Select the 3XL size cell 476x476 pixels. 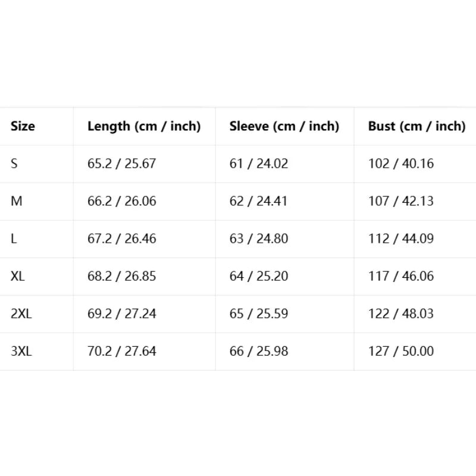[21, 351]
